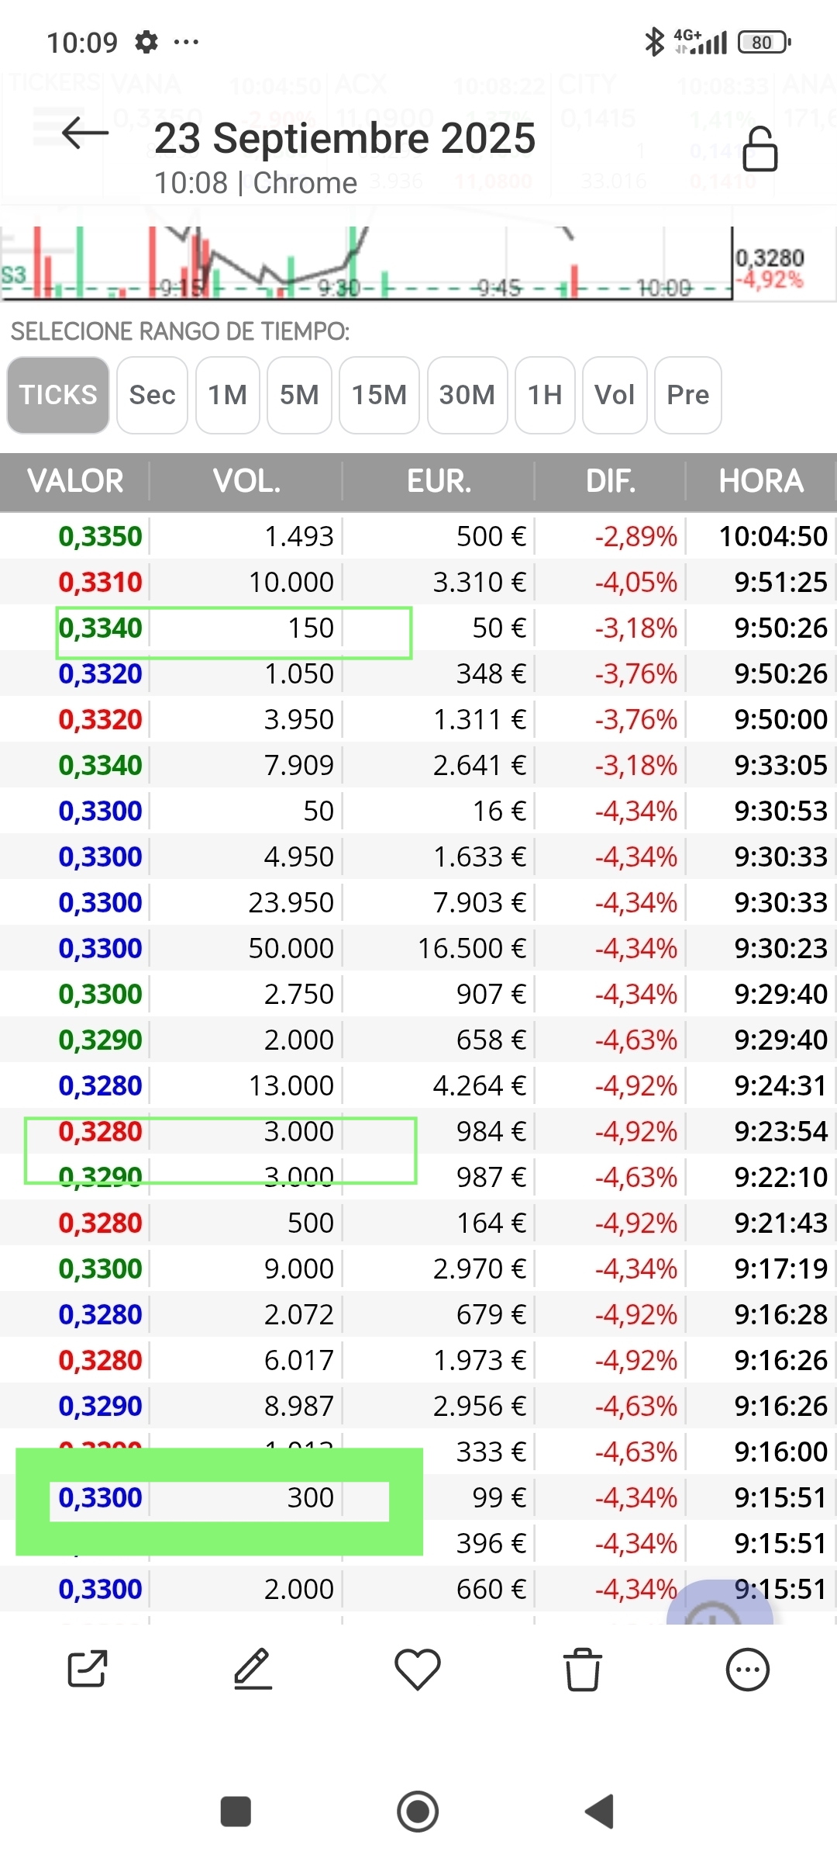Tap the back arrow icon

coord(85,133)
